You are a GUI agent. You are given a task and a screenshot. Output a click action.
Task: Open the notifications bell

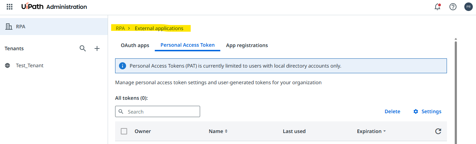(x=438, y=7)
